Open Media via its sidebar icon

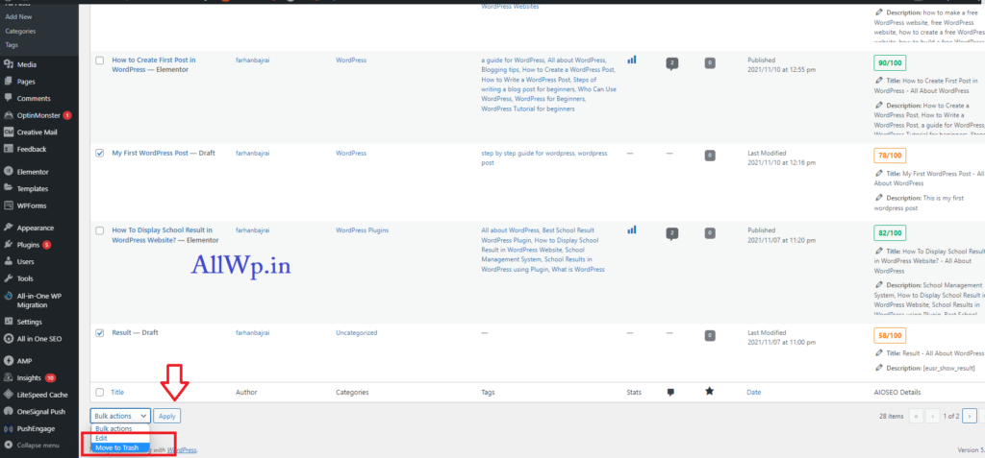pos(8,64)
